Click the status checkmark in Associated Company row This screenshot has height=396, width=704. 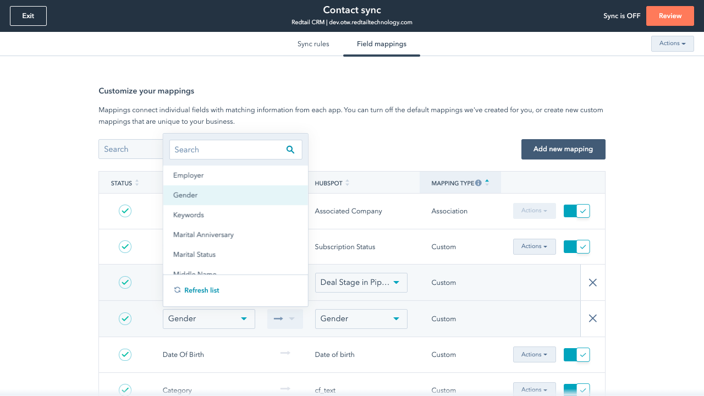coord(125,211)
